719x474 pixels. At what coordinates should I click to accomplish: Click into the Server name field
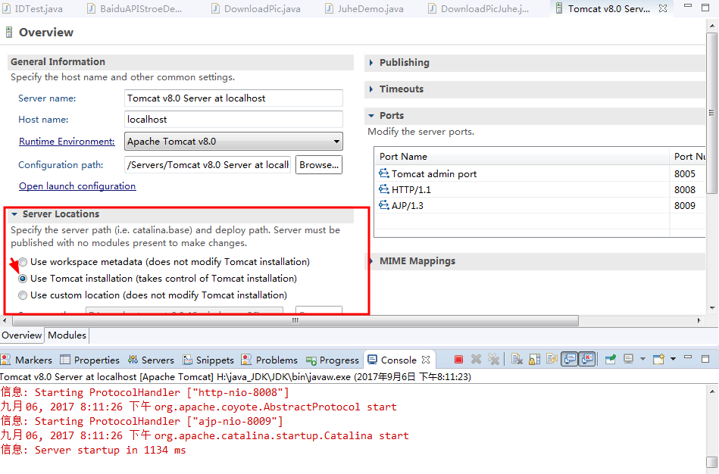pyautogui.click(x=233, y=98)
